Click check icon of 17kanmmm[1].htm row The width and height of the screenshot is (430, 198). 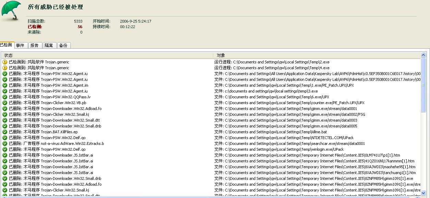[x=5, y=161]
